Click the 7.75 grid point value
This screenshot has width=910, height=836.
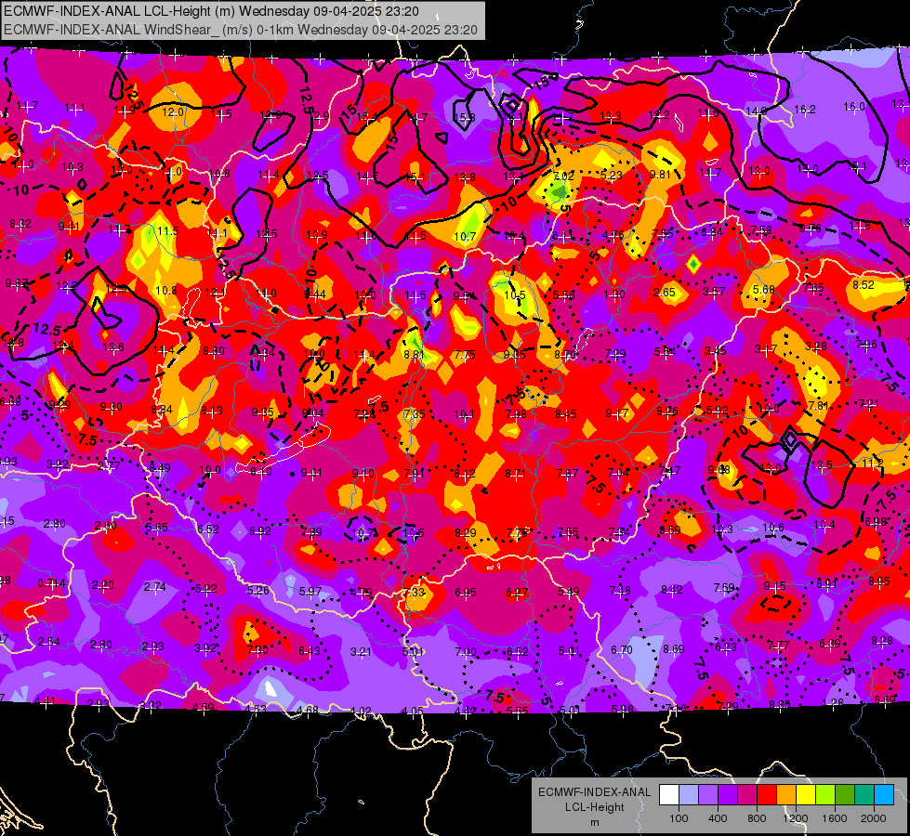point(464,354)
